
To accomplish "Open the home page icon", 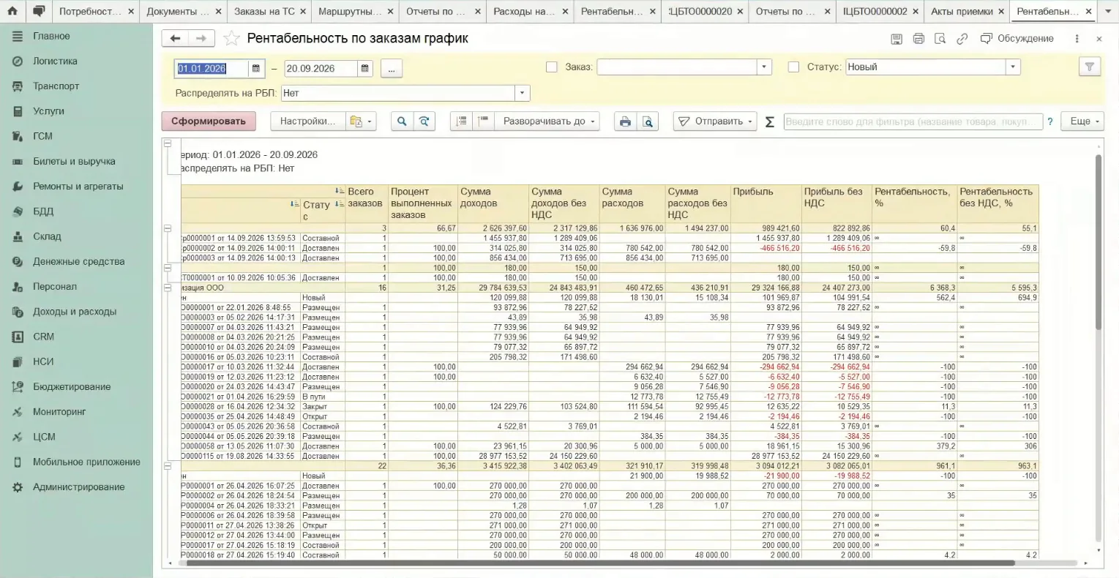I will pyautogui.click(x=12, y=11).
